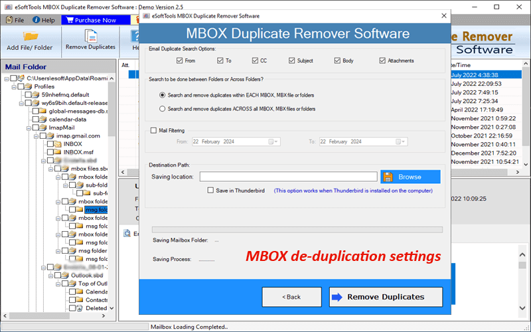Maximize the main application window

click(496, 7)
